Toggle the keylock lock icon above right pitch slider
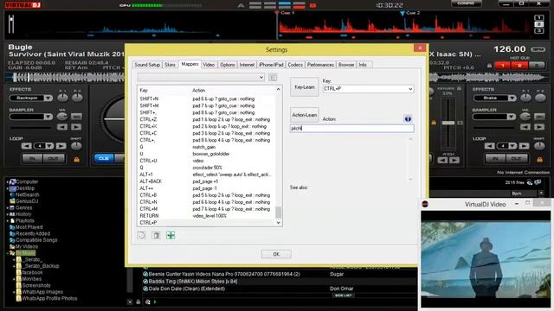The height and width of the screenshot is (311, 554). point(460,88)
